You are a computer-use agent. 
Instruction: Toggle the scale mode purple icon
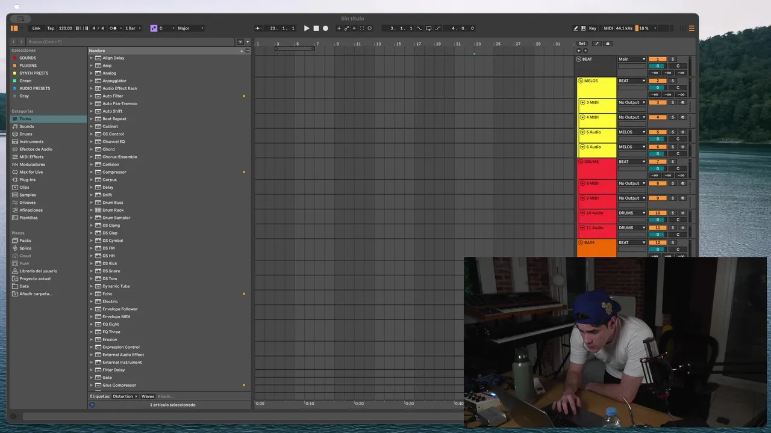(154, 28)
